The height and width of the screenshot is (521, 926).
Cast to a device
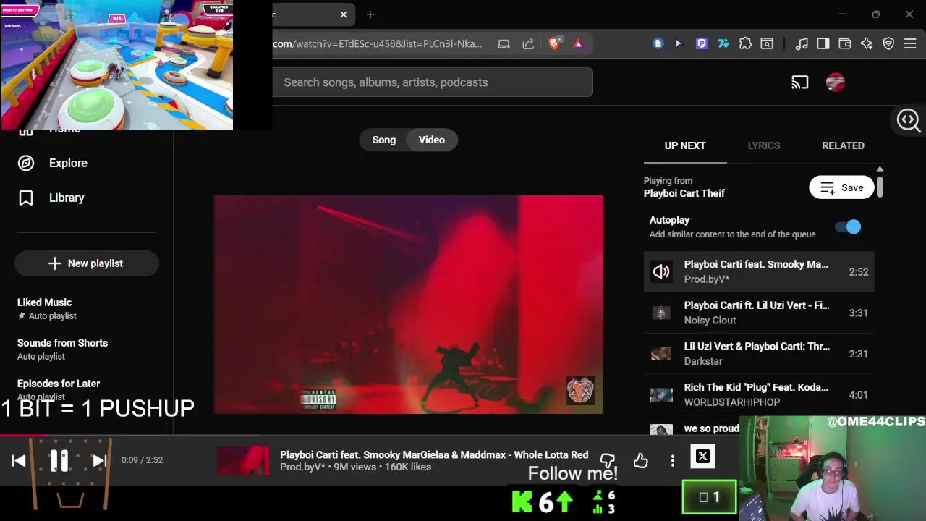pos(799,82)
